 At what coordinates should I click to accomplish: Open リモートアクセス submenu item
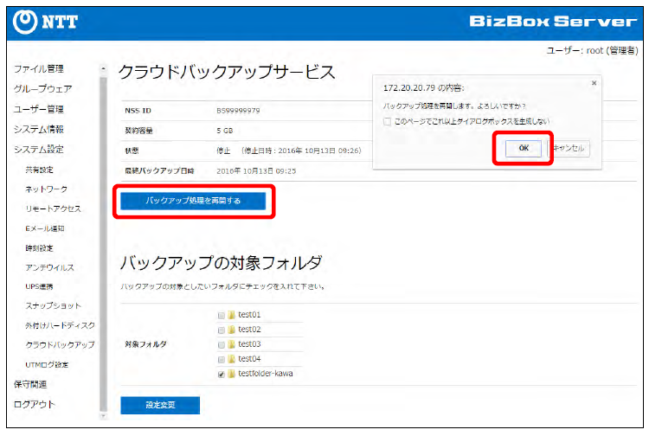point(53,208)
